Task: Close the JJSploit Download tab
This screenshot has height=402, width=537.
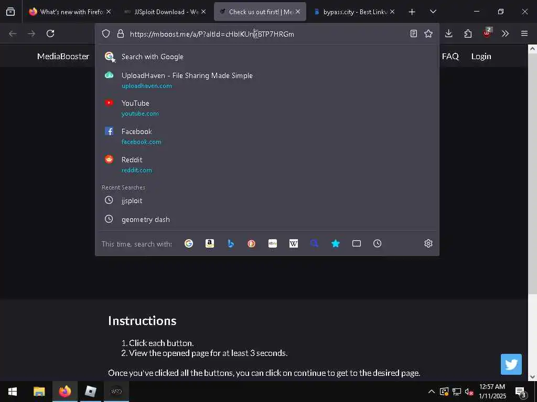Action: [203, 12]
